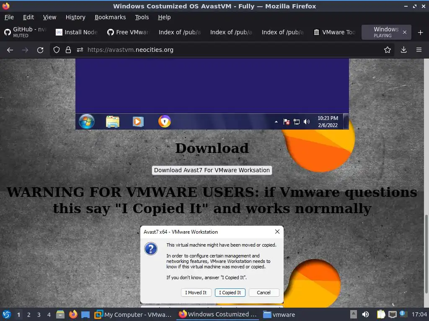This screenshot has height=321, width=429.
Task: Open the Bookmarks menu
Action: pyautogui.click(x=110, y=17)
